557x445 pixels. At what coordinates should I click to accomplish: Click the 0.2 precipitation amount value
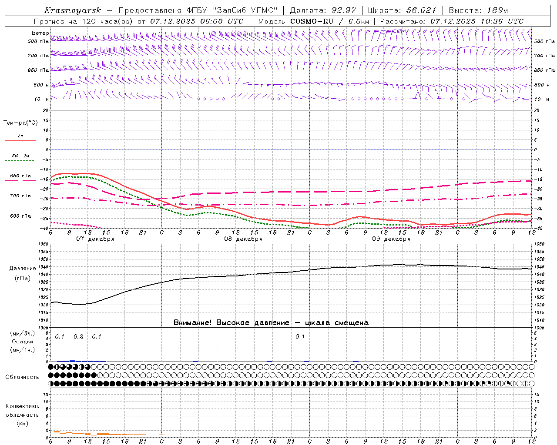point(78,337)
